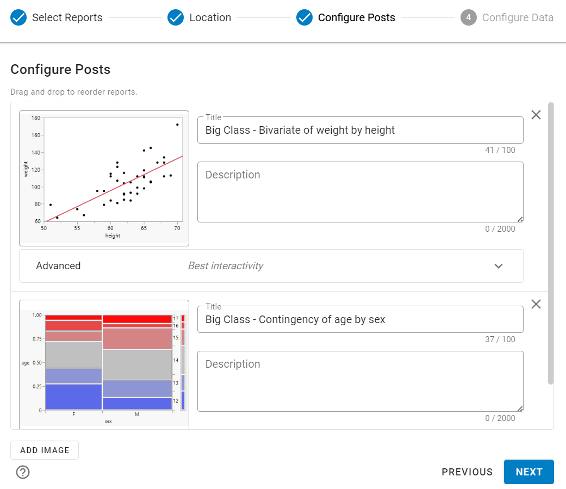Remove the Bivariate of weight by height post
566x489 pixels.
(536, 115)
